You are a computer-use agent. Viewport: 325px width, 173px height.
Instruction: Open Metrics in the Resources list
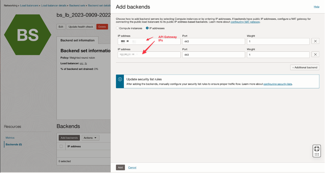10,138
